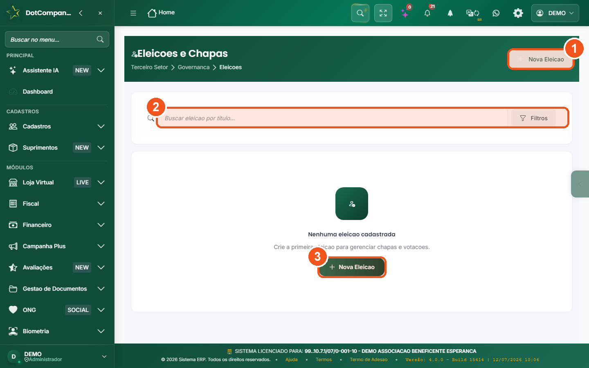
Task: Click the Fiscal document icon
Action: (x=13, y=204)
